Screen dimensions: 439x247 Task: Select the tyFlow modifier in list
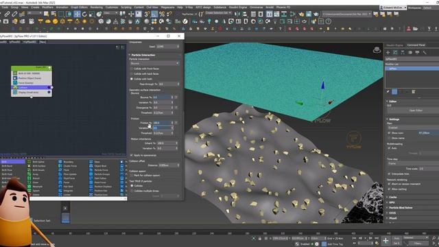pyautogui.click(x=412, y=69)
